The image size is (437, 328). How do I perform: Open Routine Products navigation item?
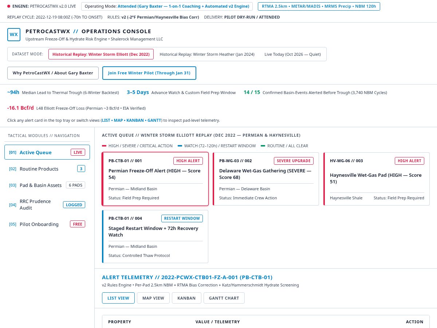[x=47, y=169]
